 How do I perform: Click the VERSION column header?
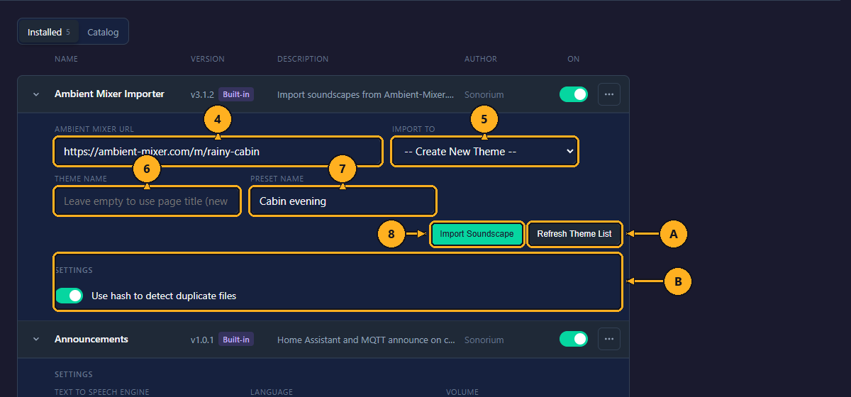208,59
